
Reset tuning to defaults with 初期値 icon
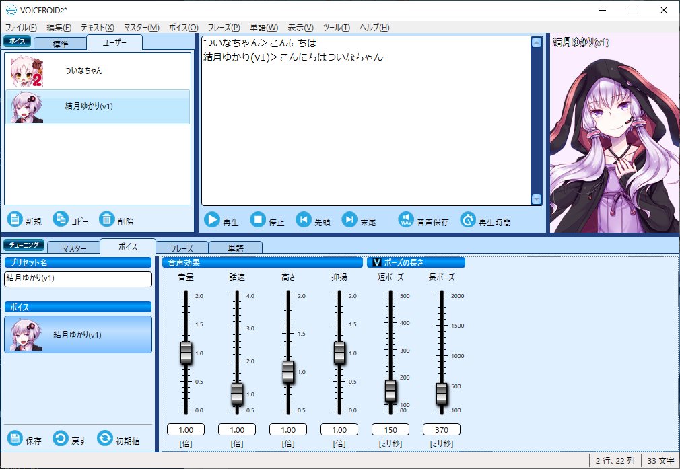pyautogui.click(x=105, y=438)
